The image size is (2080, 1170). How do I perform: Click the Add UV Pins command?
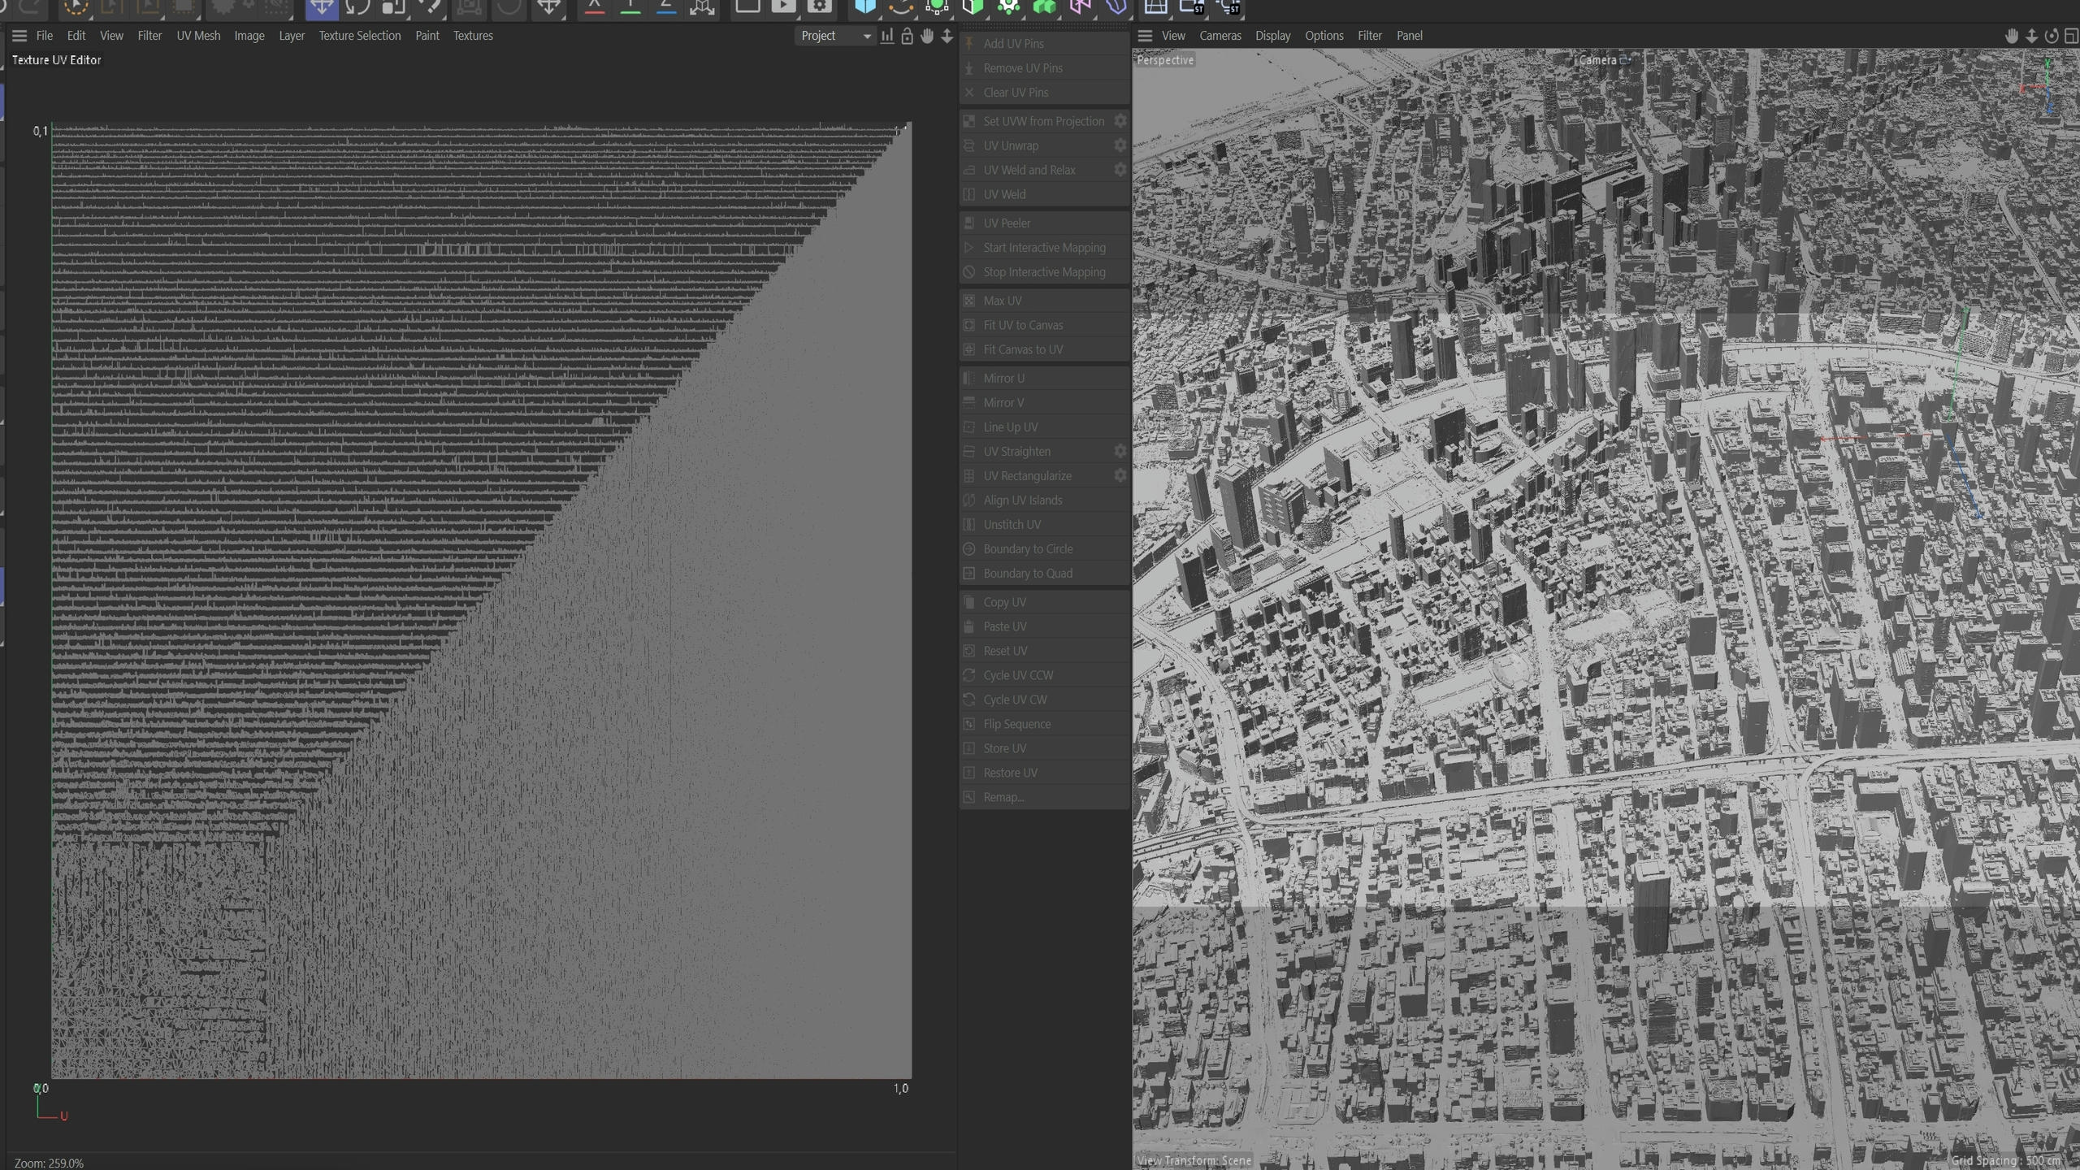tap(1045, 44)
